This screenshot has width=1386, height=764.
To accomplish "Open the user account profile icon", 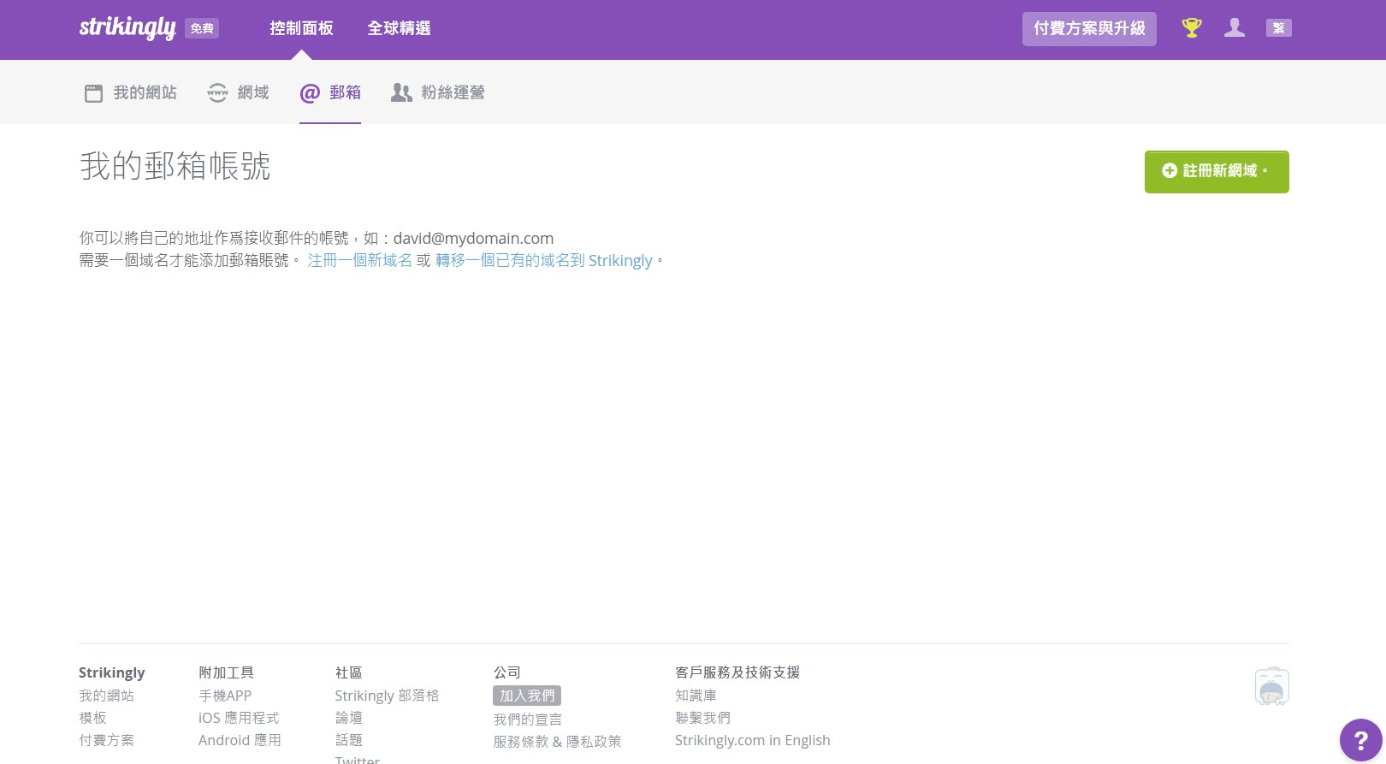I will click(x=1234, y=28).
